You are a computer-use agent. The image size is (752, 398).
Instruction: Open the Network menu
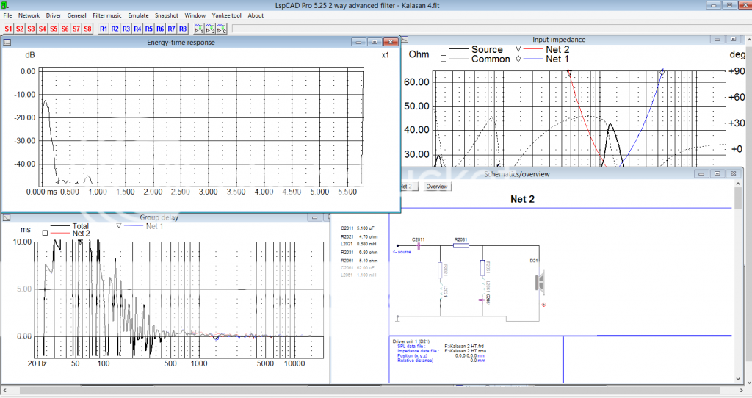[29, 15]
